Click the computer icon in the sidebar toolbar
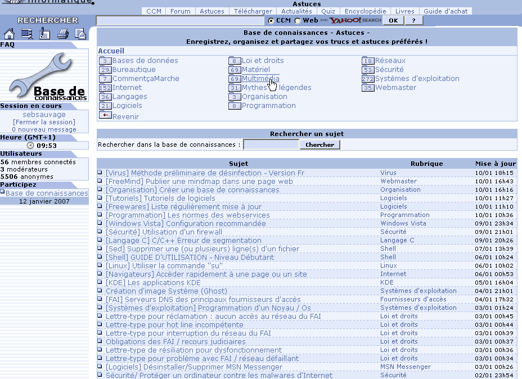Viewport: 522px width, 379px height. point(26,34)
